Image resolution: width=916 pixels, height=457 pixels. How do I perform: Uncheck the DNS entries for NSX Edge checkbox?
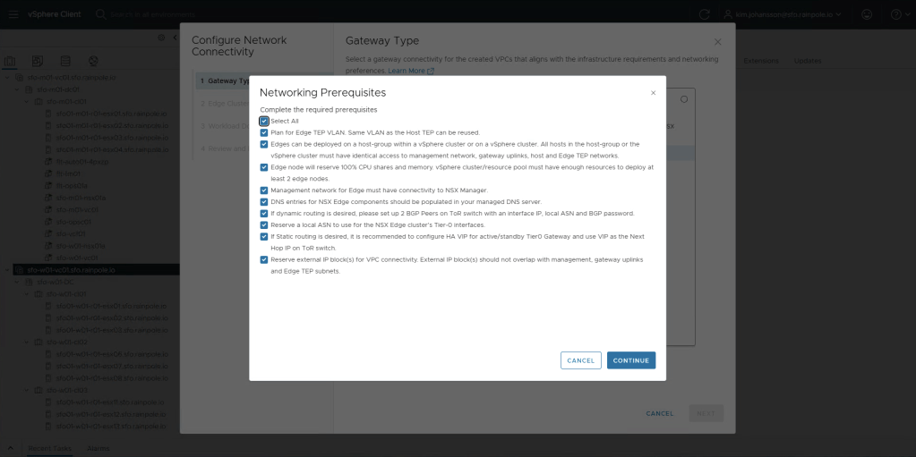[x=264, y=202]
